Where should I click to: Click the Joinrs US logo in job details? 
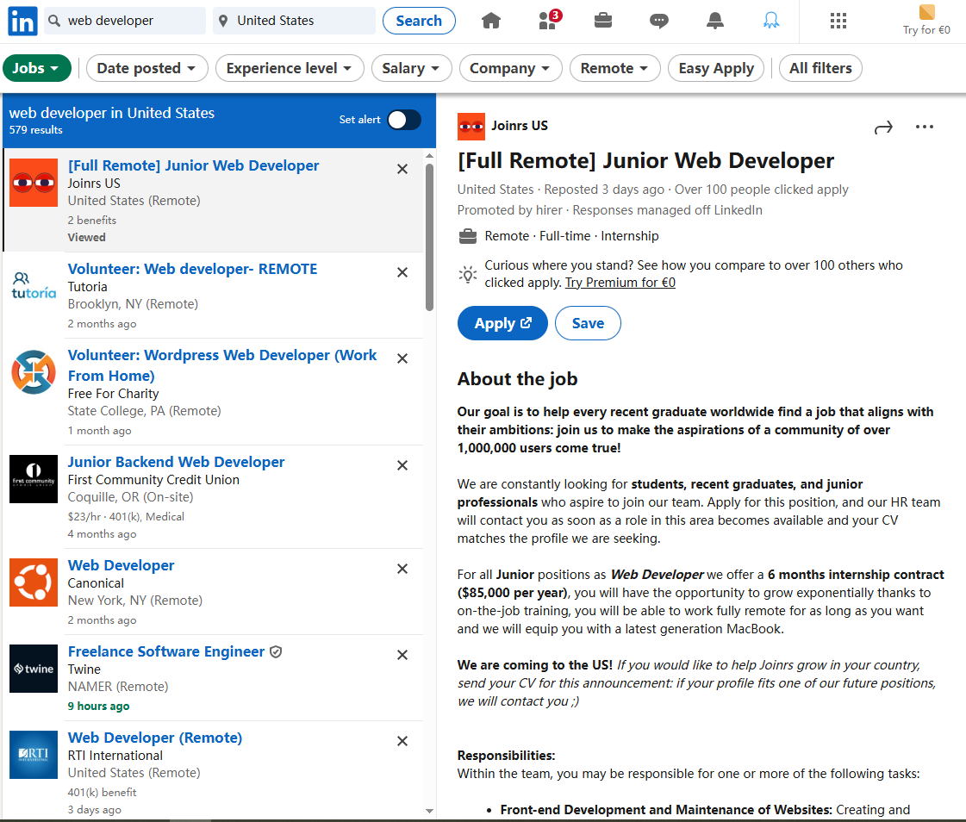(471, 127)
